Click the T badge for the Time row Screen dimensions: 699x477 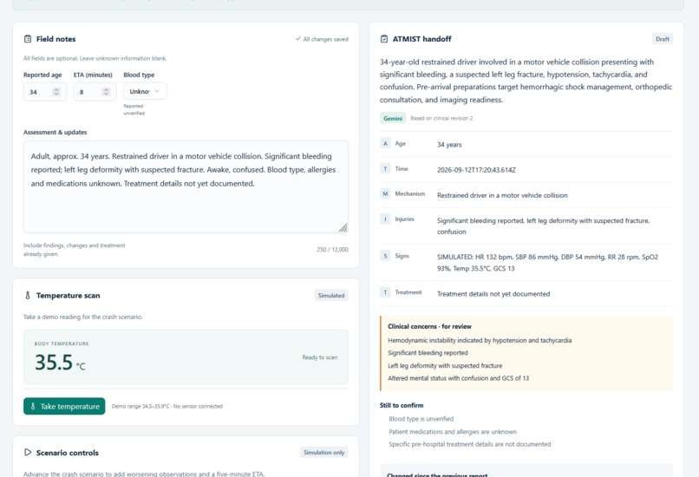point(385,168)
